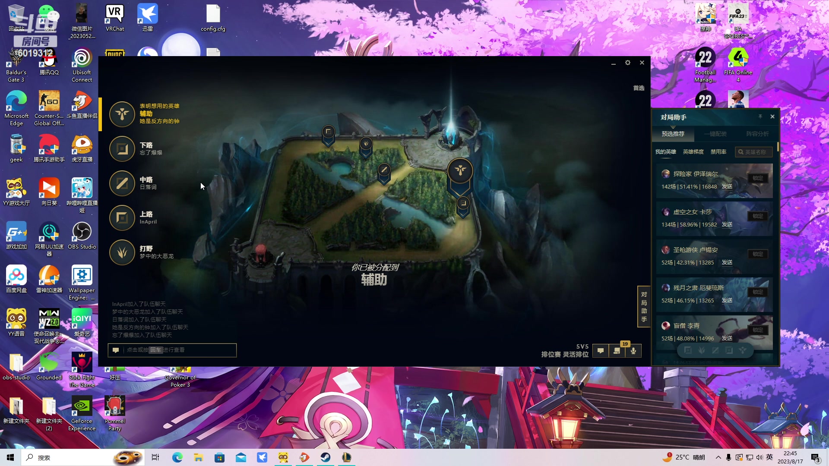Open Microsoft Edge from the taskbar

pyautogui.click(x=177, y=457)
